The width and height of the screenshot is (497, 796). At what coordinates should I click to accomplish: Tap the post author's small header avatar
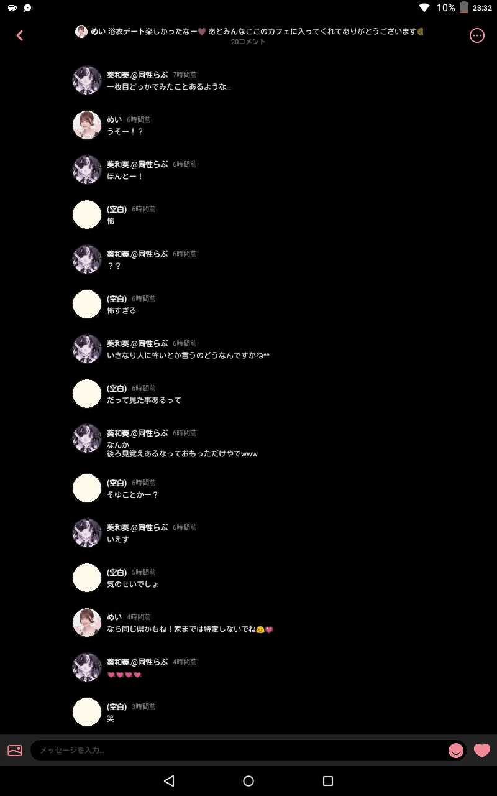(81, 32)
